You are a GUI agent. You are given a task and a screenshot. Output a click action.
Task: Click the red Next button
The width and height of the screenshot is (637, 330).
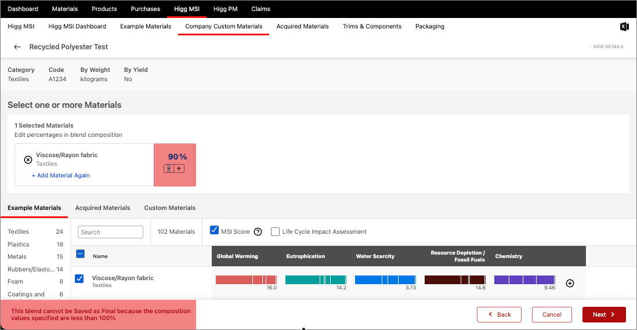[604, 314]
